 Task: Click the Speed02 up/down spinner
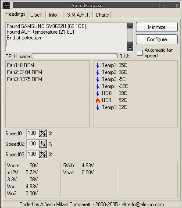[x=43, y=144]
